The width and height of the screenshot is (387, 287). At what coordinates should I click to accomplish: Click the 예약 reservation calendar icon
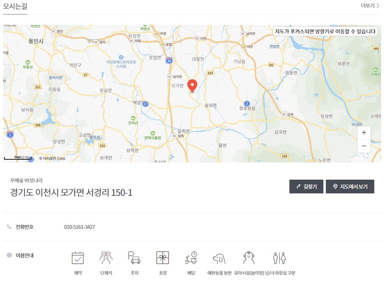tap(78, 258)
